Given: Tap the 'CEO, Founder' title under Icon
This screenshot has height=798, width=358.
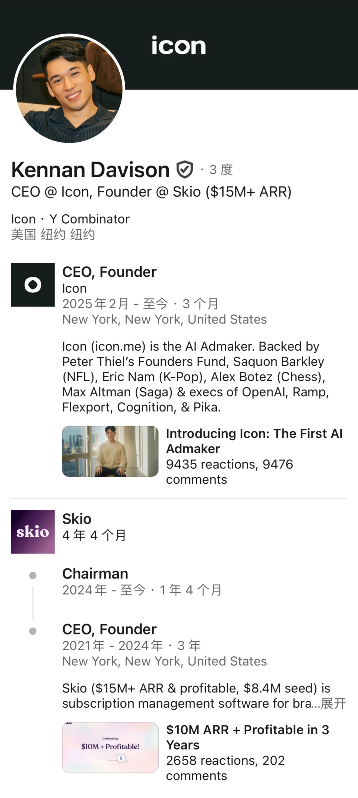Looking at the screenshot, I should tap(109, 272).
